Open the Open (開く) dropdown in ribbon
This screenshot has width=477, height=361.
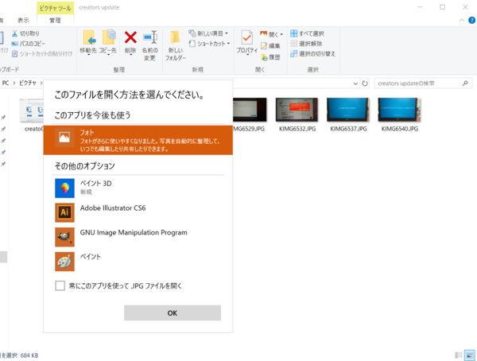click(271, 34)
